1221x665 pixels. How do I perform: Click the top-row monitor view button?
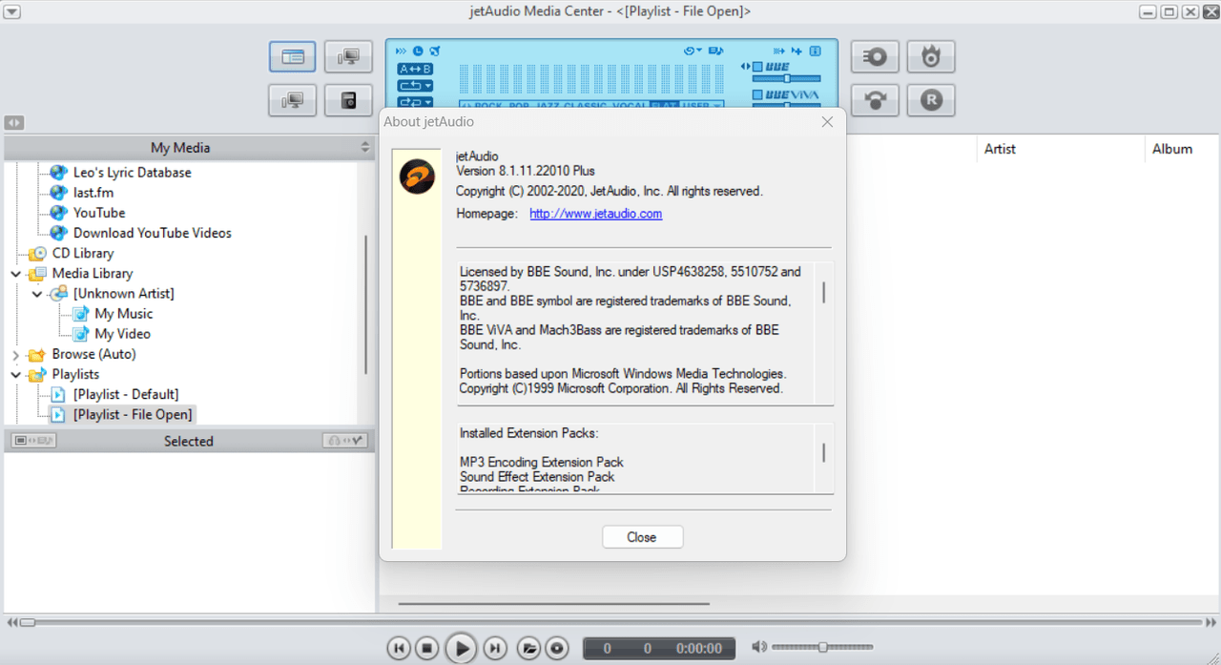coord(348,57)
